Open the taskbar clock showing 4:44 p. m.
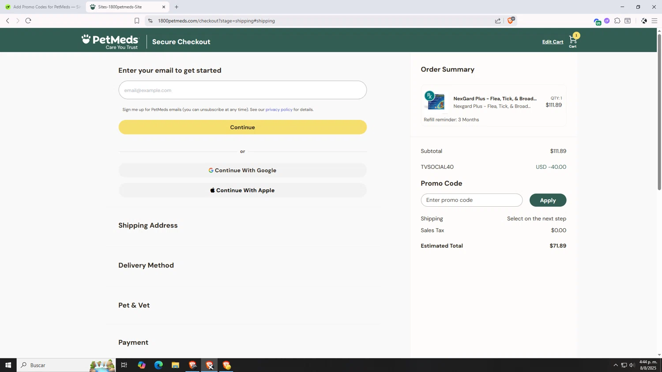This screenshot has width=662, height=372. [648, 365]
